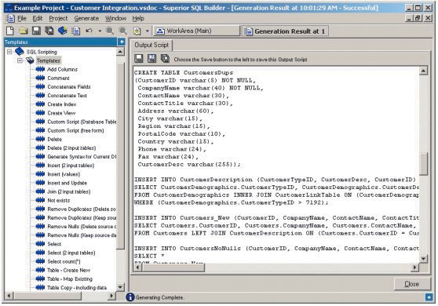Click the Close button
438x306 pixels.
click(x=412, y=284)
